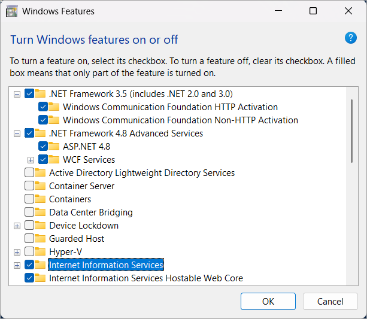Check the Data Center Bridging box
The image size is (367, 319).
click(x=29, y=212)
